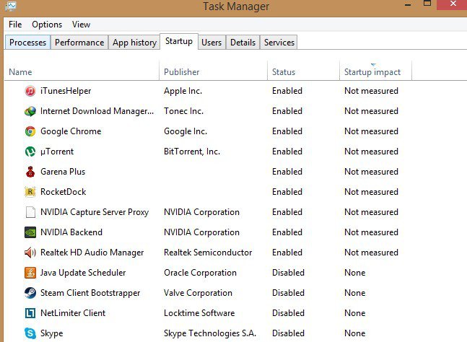Click the Java Update Scheduler icon
The image size is (467, 342).
click(x=30, y=273)
